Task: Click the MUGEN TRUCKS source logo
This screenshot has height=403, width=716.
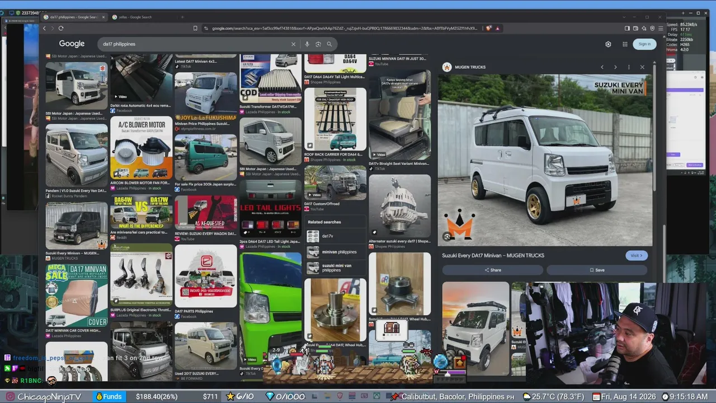Action: tap(447, 67)
